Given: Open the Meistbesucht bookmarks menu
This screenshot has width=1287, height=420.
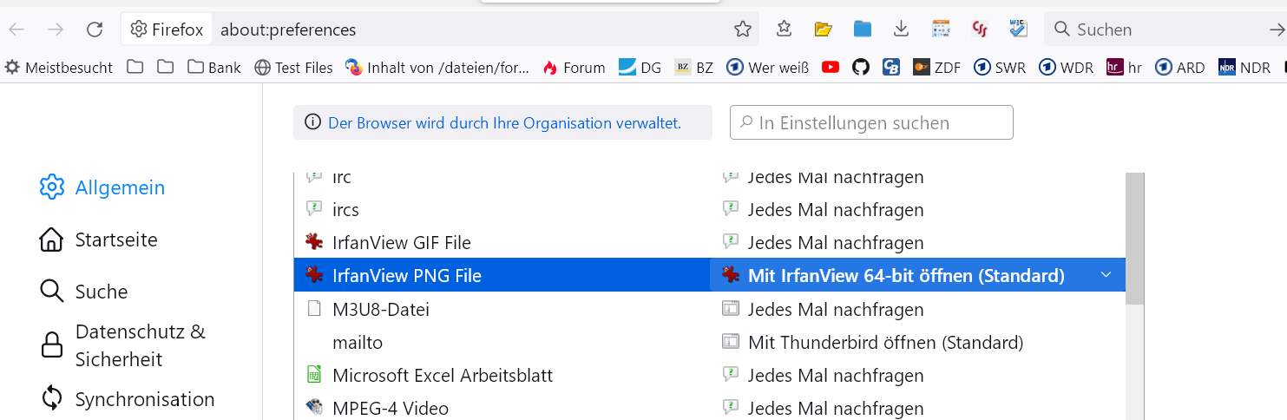Looking at the screenshot, I should [59, 67].
